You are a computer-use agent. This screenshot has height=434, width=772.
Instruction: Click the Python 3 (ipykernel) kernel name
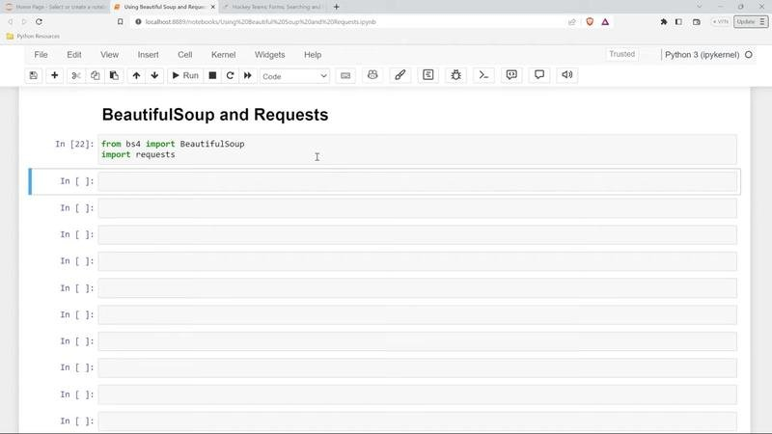tap(703, 55)
